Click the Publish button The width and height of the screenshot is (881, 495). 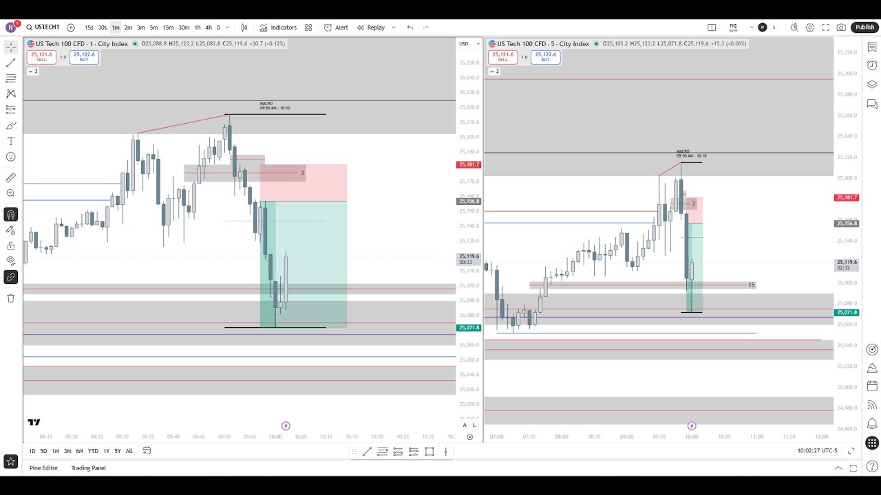click(865, 27)
